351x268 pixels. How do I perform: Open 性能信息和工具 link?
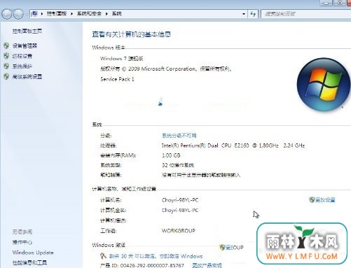[29, 262]
